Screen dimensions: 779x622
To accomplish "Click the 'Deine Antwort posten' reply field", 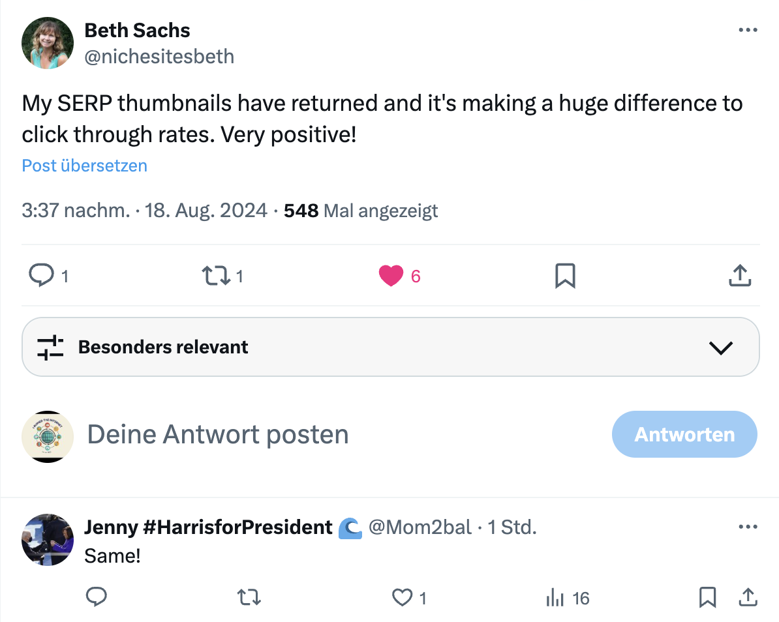I will [x=217, y=434].
